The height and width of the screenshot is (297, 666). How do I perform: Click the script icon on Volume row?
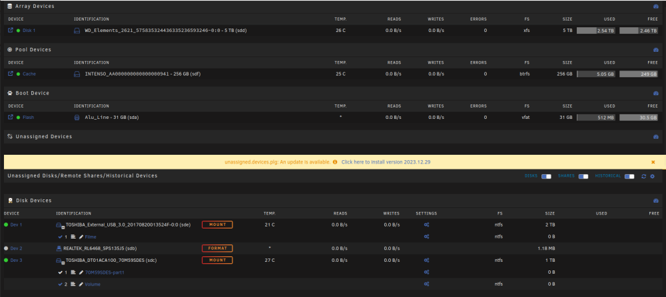pos(73,284)
